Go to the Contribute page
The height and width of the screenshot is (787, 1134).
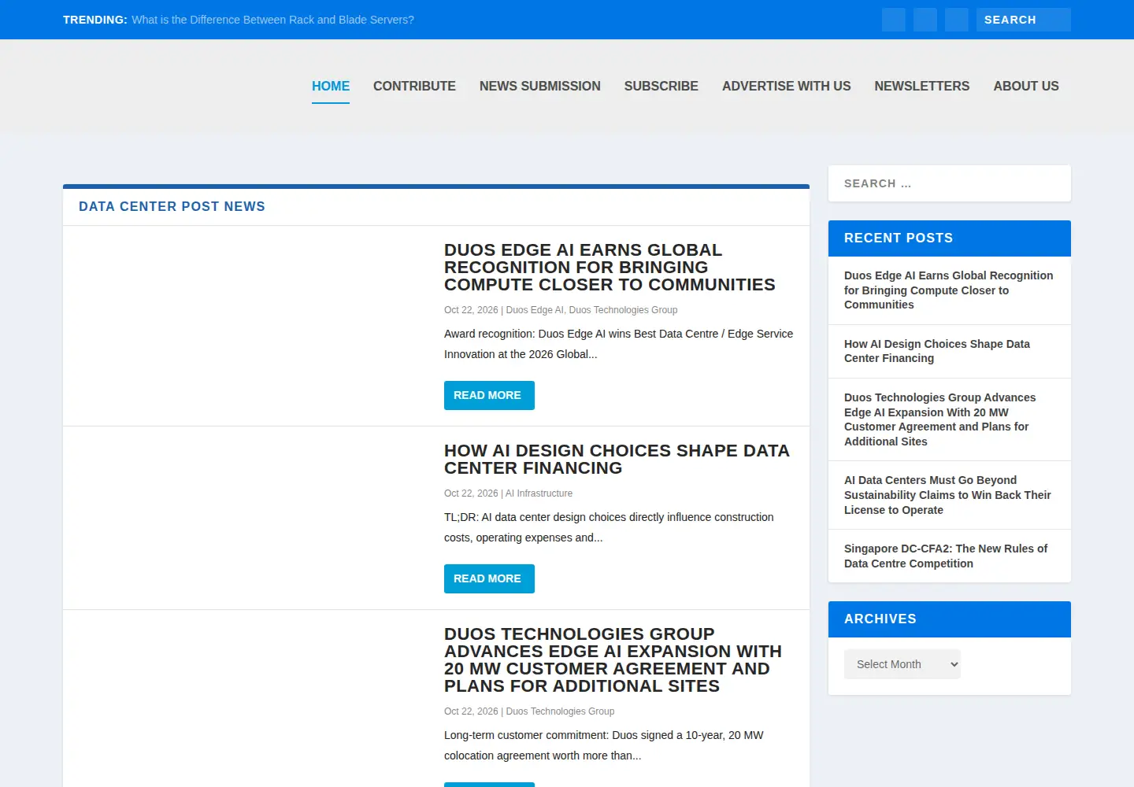tap(414, 86)
